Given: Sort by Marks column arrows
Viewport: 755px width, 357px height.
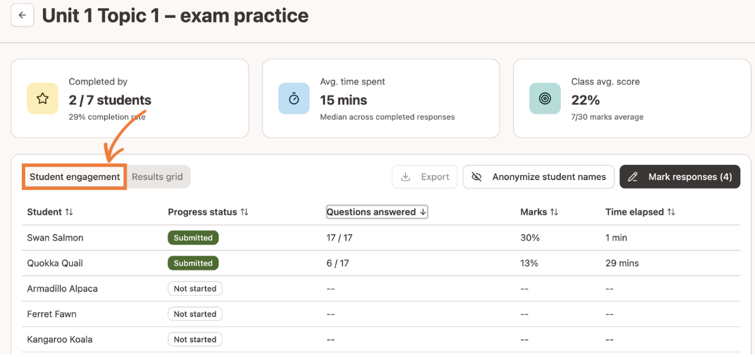Looking at the screenshot, I should pyautogui.click(x=554, y=212).
